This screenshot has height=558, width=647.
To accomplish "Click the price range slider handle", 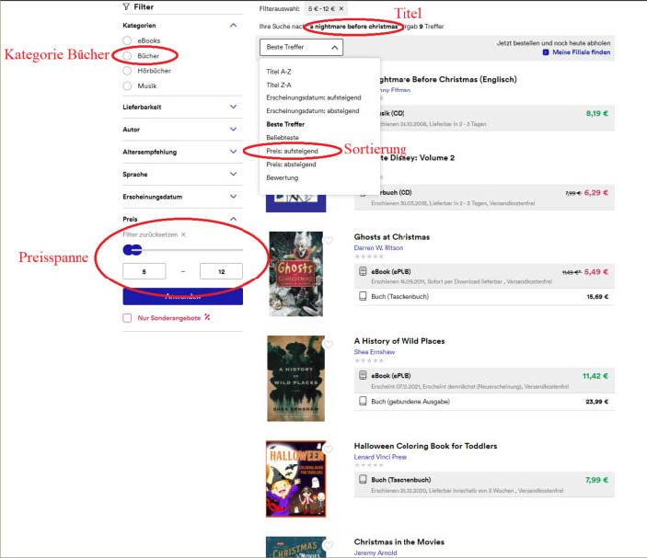I will click(x=135, y=250).
